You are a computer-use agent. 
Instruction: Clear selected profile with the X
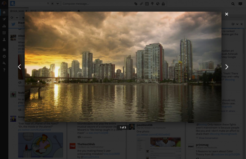click(x=52, y=4)
